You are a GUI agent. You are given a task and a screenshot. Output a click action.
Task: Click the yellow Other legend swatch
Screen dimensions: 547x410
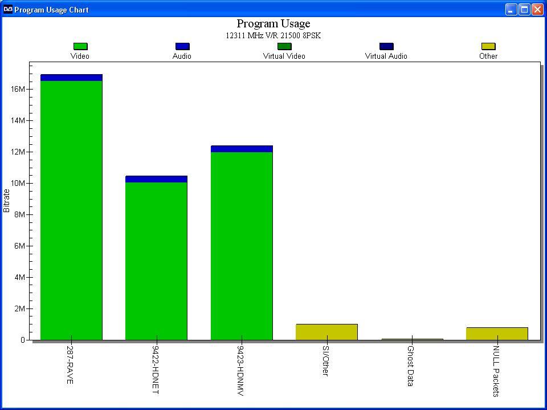tap(488, 46)
